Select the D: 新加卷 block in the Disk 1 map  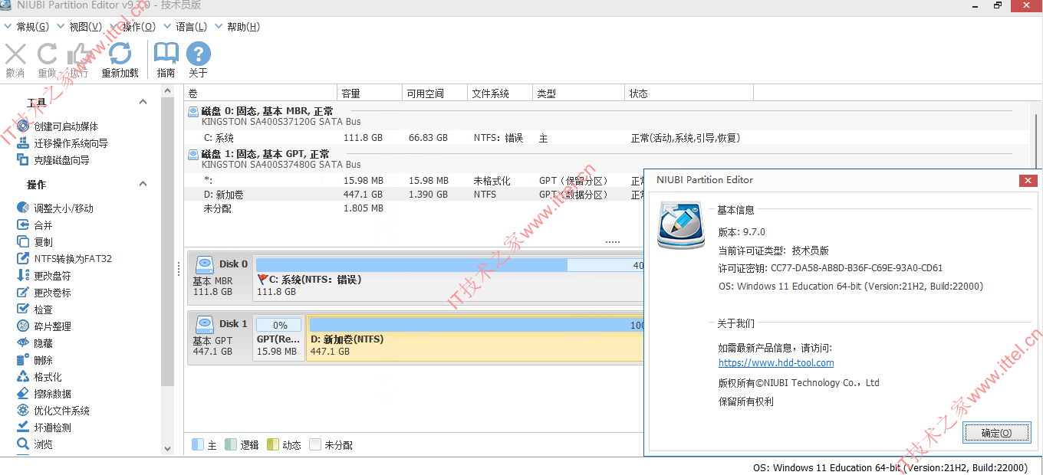(x=475, y=338)
